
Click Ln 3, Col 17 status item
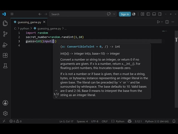[x=66, y=121]
